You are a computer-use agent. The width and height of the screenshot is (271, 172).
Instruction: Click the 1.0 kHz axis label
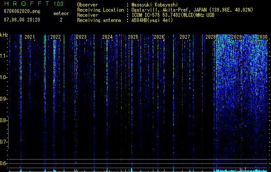tap(3, 77)
